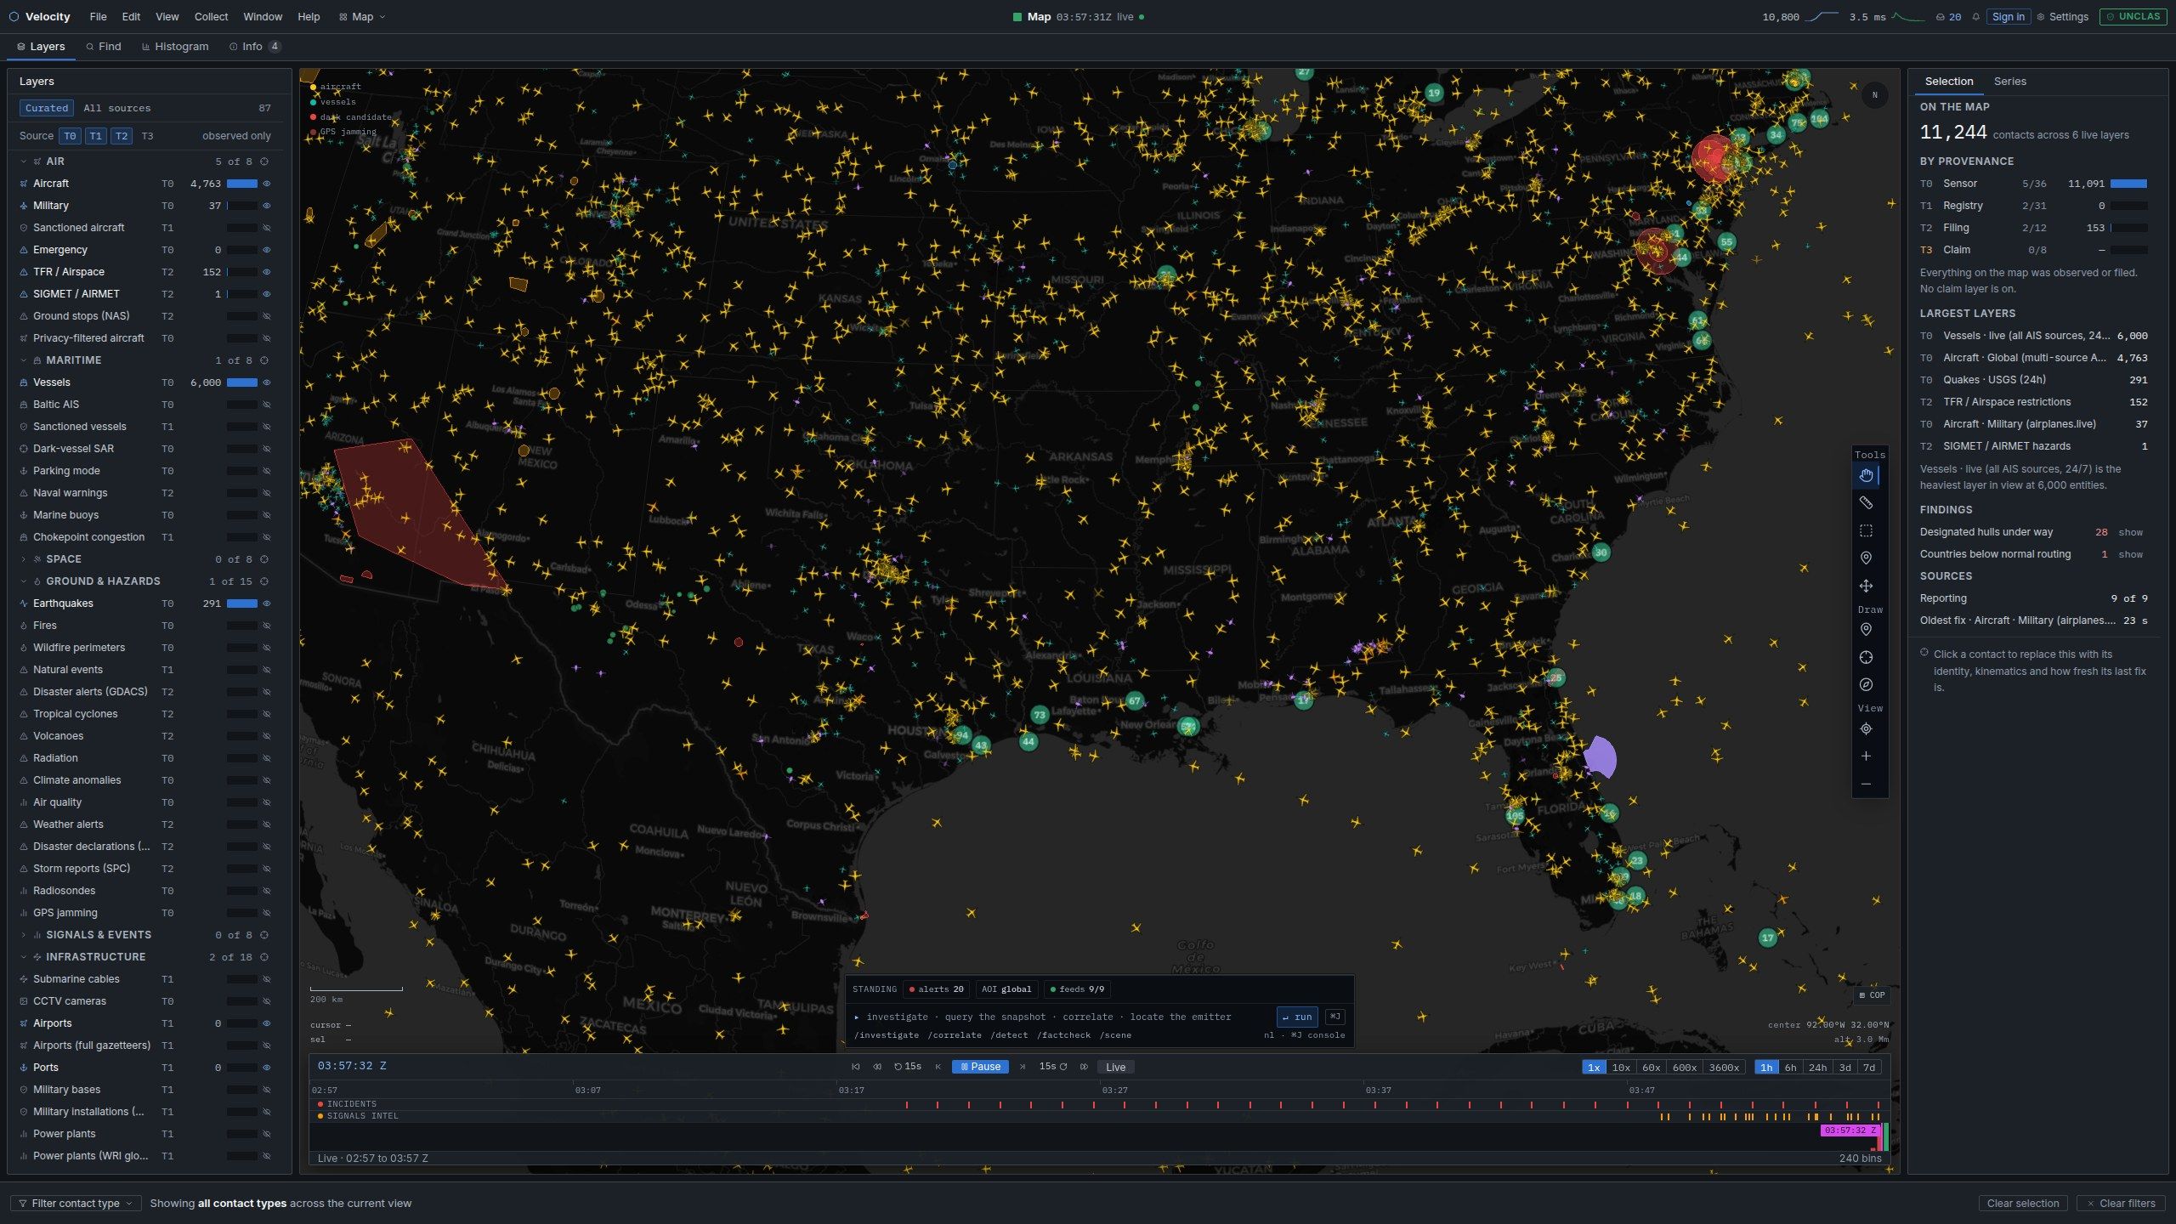Viewport: 2176px width, 1224px height.
Task: Expand the SIGNALS & EVENTS group
Action: coord(23,935)
